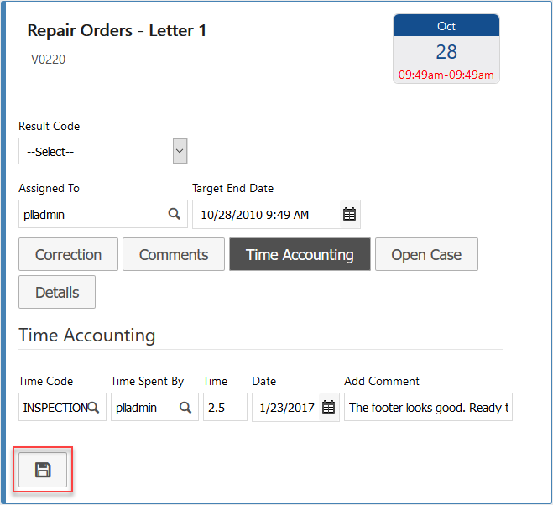Save the time accounting entry
The height and width of the screenshot is (505, 553).
[x=43, y=470]
